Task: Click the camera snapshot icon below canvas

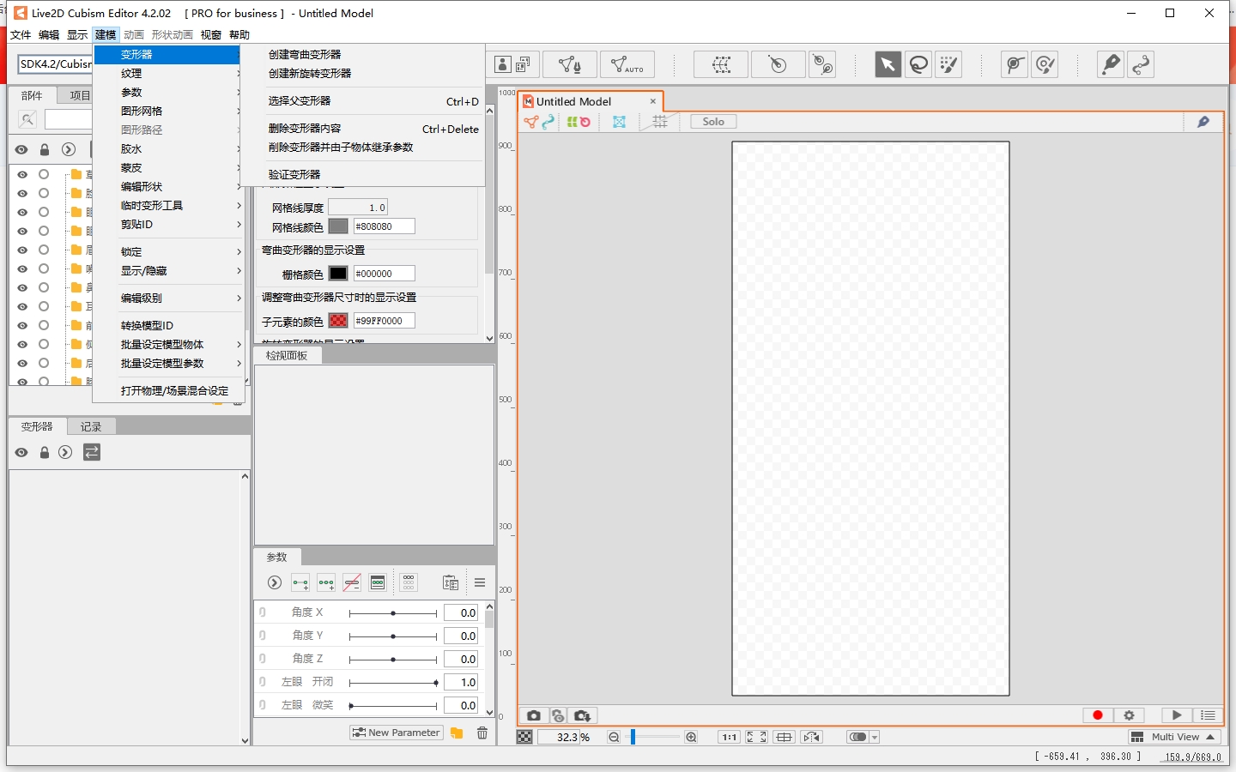Action: pos(533,715)
